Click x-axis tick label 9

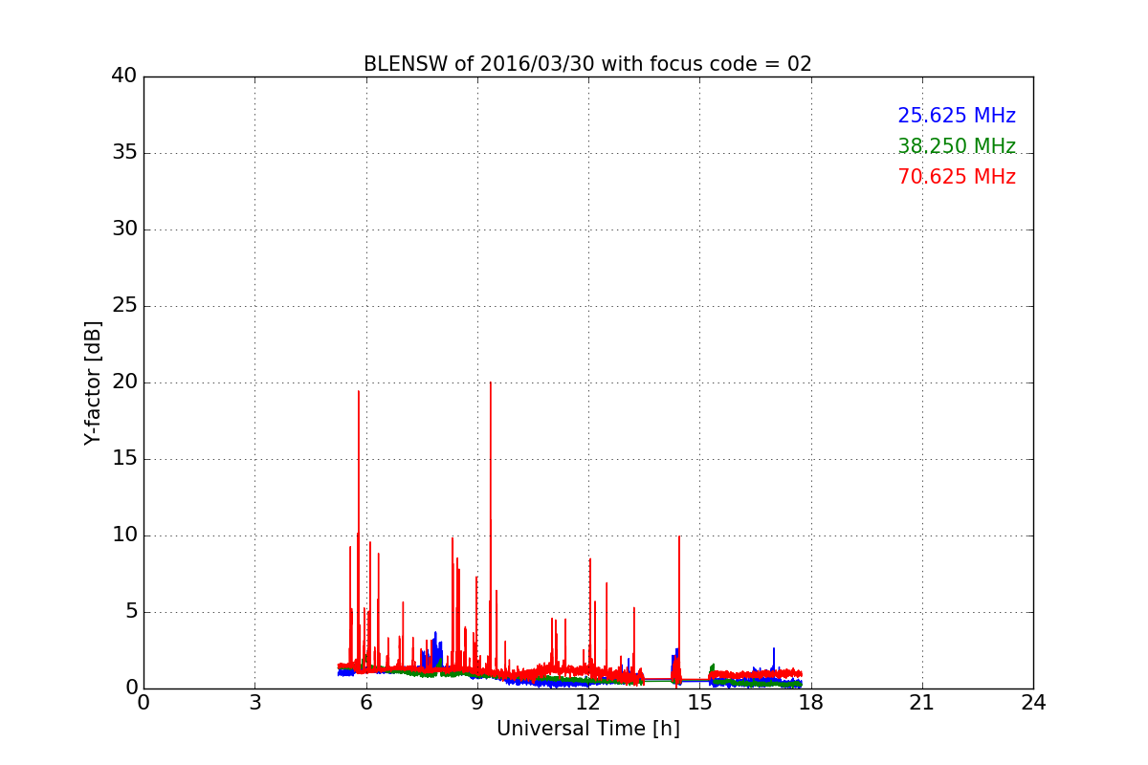(x=477, y=703)
